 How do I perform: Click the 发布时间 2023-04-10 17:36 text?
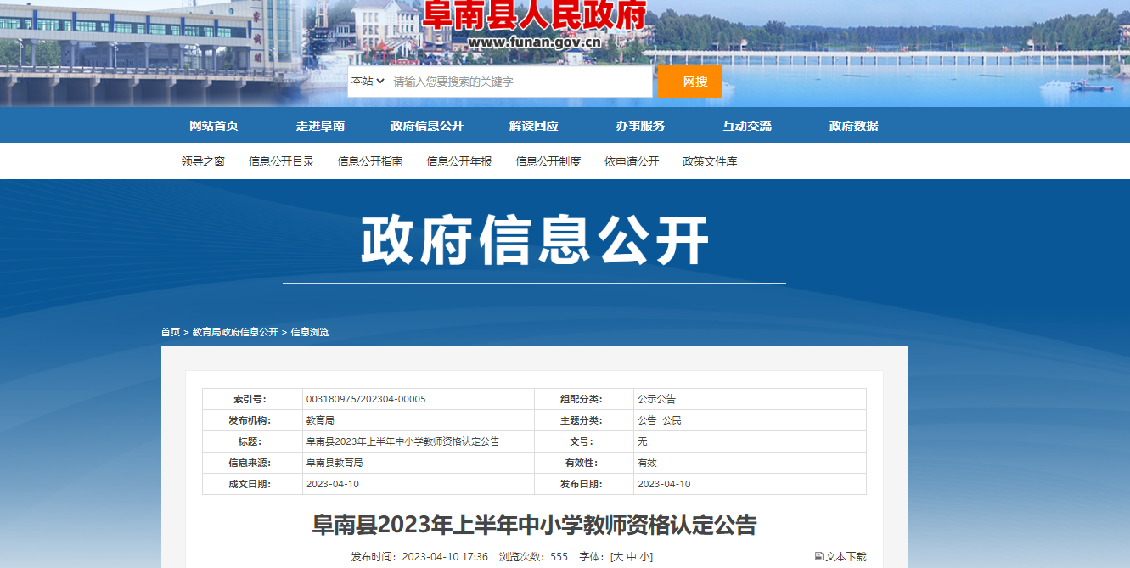[x=419, y=557]
